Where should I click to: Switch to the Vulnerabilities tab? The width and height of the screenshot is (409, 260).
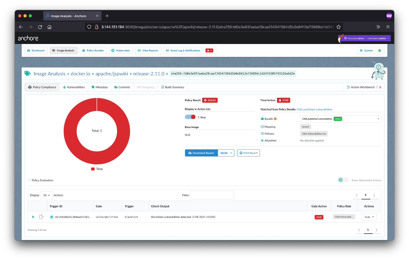pyautogui.click(x=74, y=87)
